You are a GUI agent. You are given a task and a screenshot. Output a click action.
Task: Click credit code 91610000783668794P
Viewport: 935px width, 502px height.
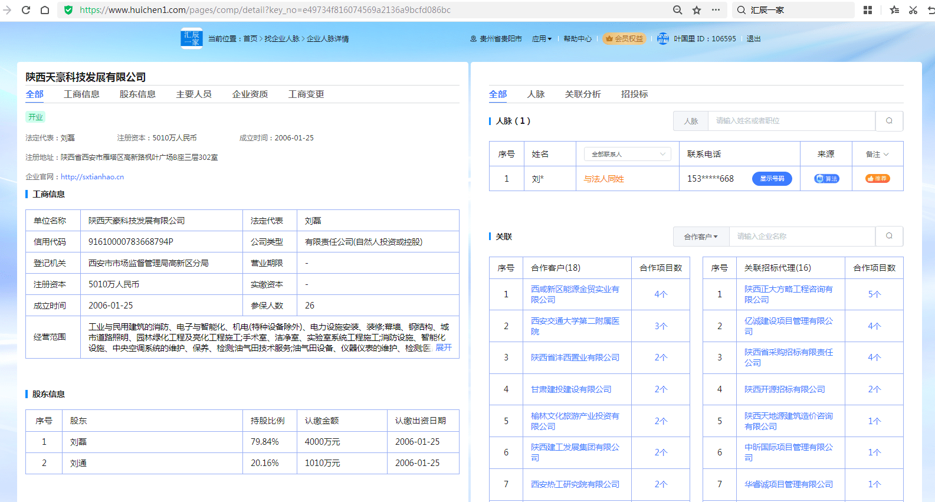[131, 242]
